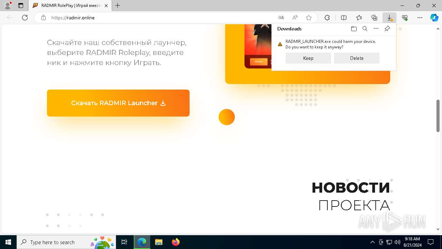Open the Favorites list icon

pos(359,18)
